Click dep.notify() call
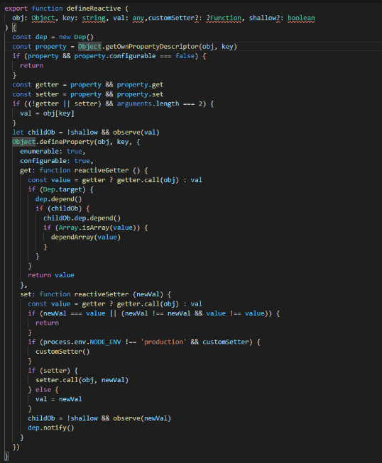 51,428
